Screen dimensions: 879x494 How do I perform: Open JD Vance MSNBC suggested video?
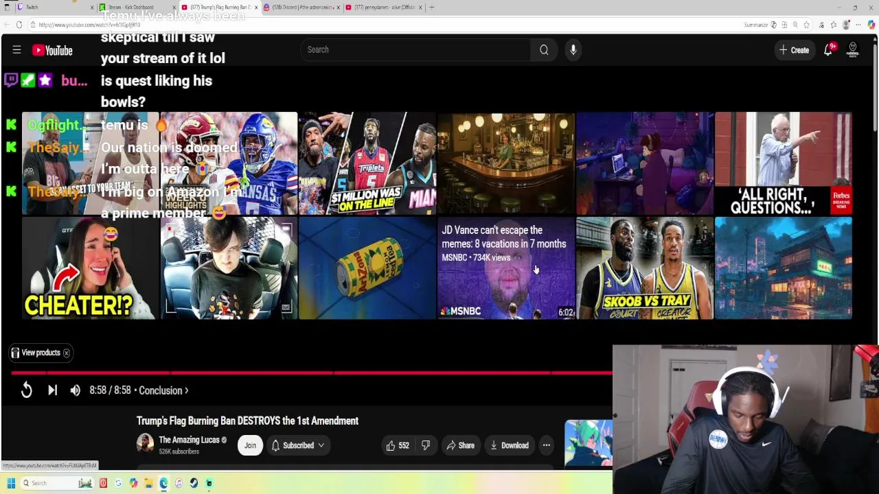[506, 268]
